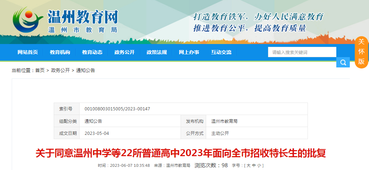Click the red article title heading
Image resolution: width=369 pixels, height=170 pixels.
(x=181, y=153)
